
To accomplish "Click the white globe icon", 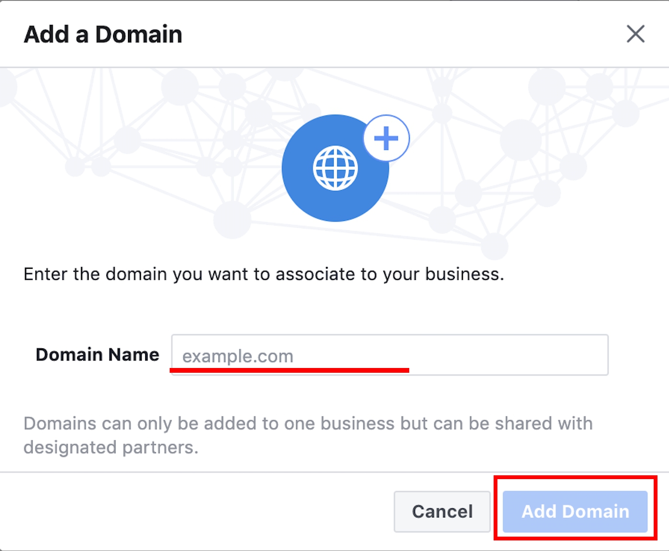I will (335, 168).
